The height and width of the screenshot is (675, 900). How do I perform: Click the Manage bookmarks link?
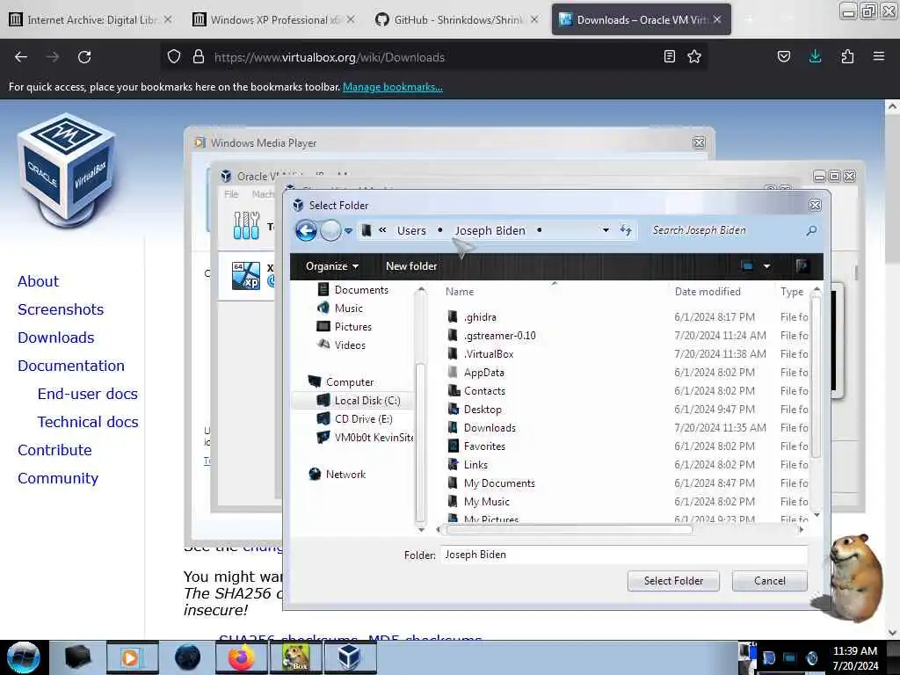pos(393,87)
